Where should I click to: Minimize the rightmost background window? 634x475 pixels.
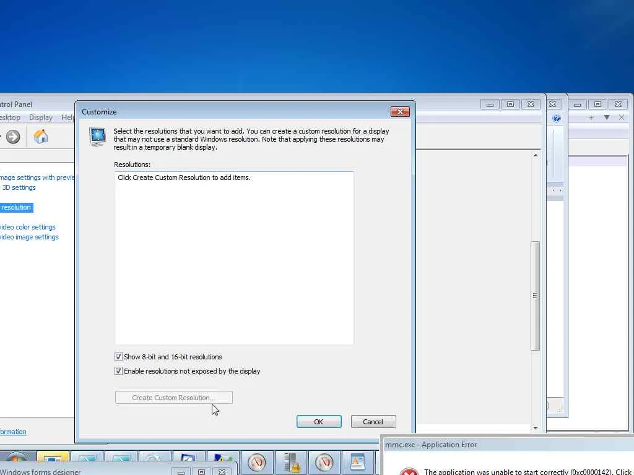[578, 105]
